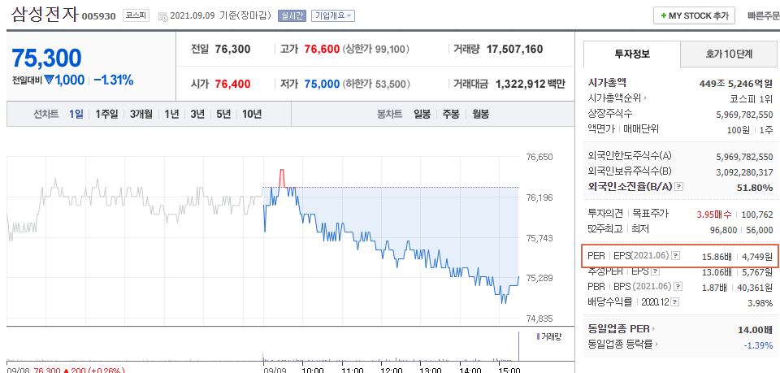
Task: Click the 코스피 market badge
Action: pos(136,16)
